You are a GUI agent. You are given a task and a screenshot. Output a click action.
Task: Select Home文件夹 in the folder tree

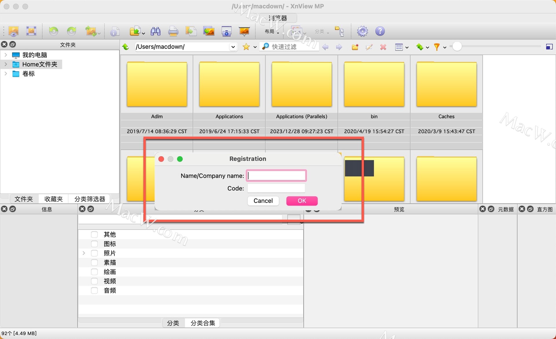(x=40, y=64)
